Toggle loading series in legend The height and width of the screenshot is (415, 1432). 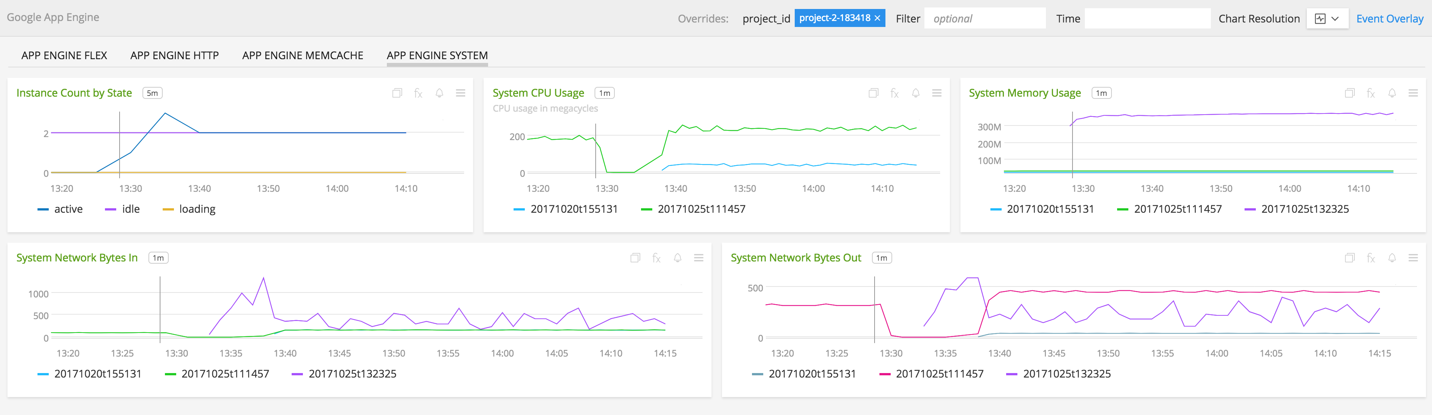[197, 209]
